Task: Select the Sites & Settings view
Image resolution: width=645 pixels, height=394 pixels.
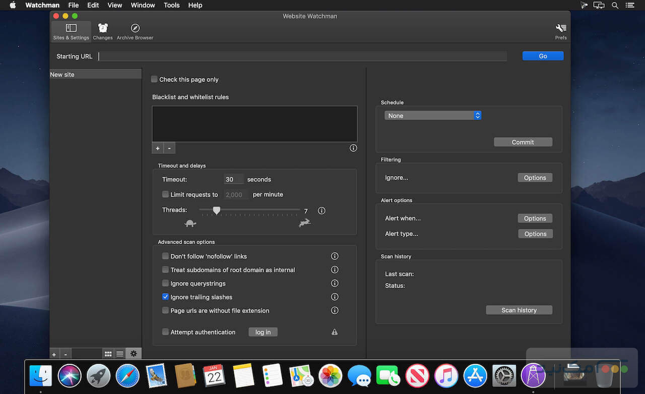Action: coord(71,30)
